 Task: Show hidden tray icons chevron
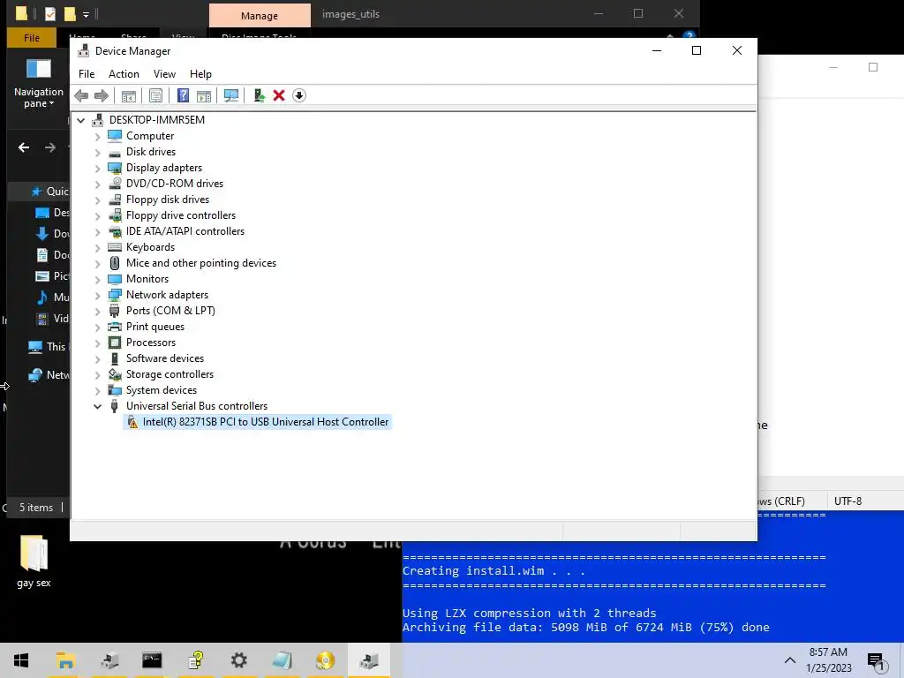coord(790,660)
